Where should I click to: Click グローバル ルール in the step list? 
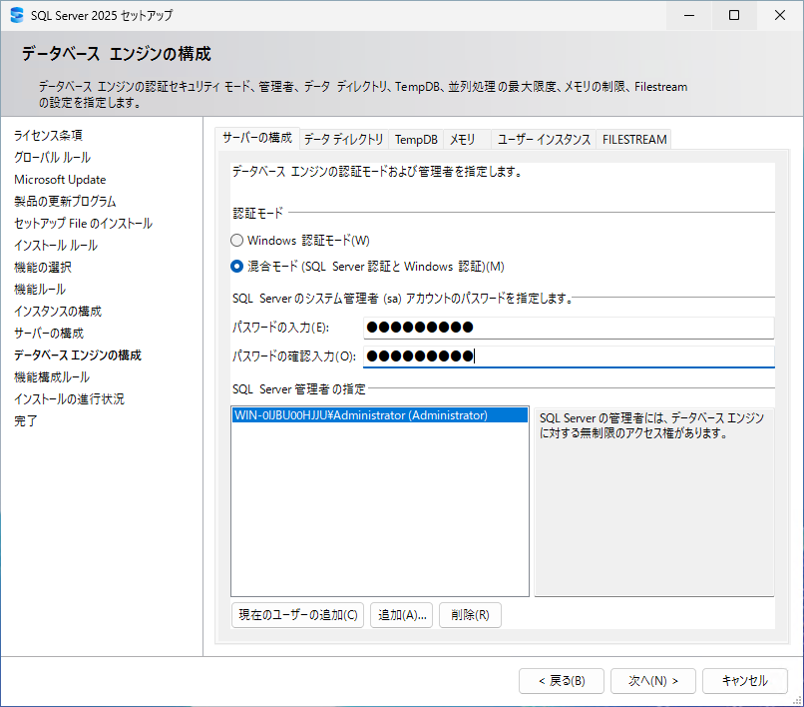pyautogui.click(x=52, y=158)
